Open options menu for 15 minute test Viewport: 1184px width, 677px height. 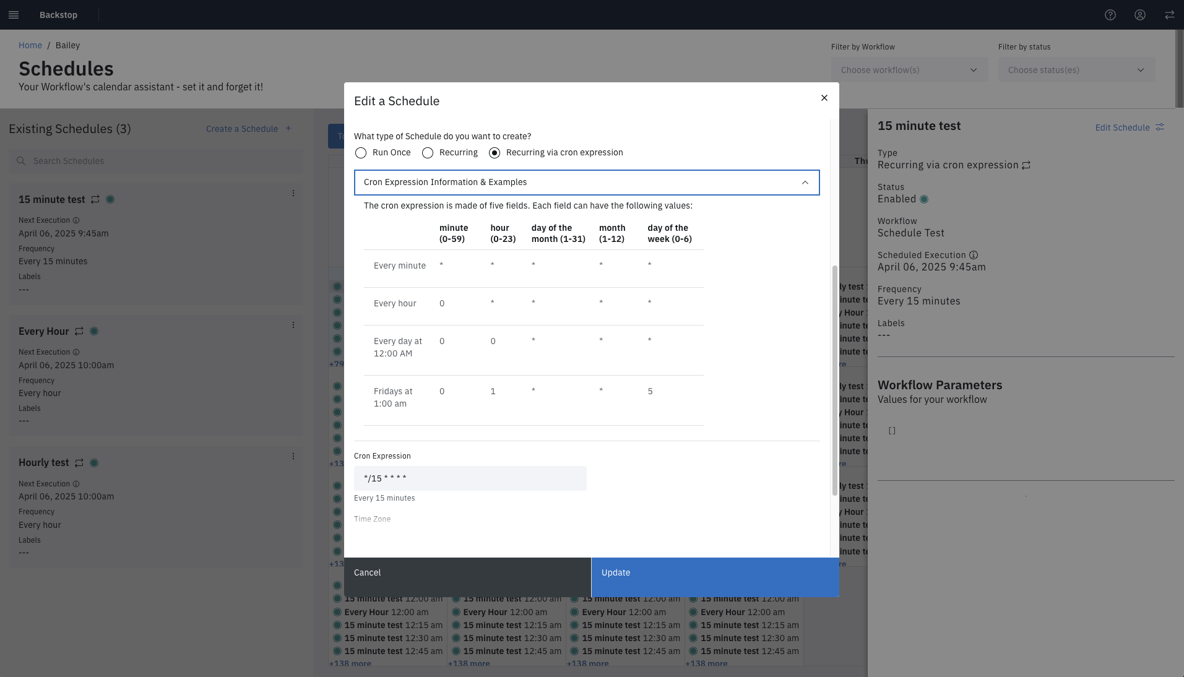coord(293,194)
